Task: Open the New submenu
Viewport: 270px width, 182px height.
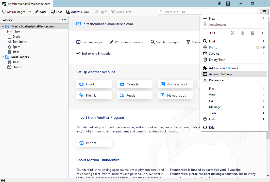Action: click(234, 19)
